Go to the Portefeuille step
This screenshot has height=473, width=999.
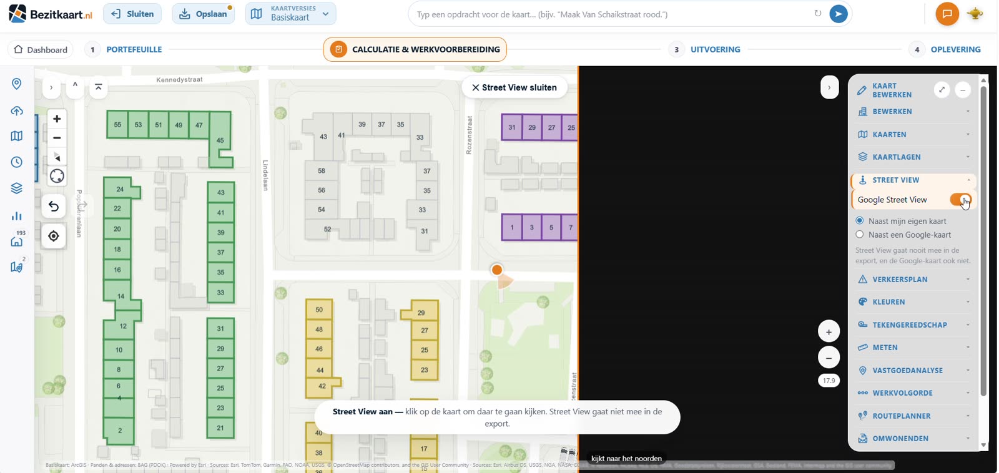(124, 49)
